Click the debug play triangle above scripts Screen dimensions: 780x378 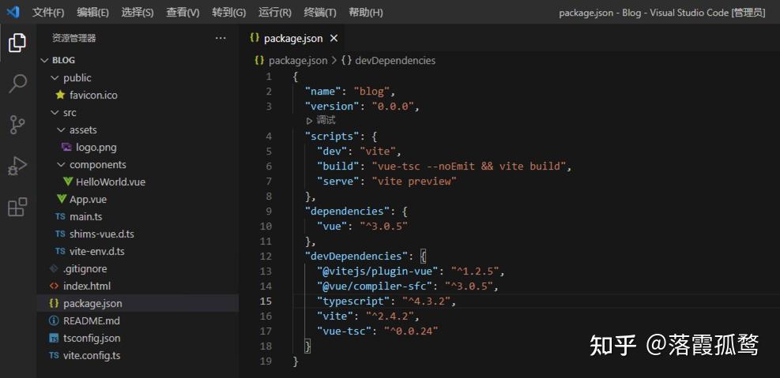pyautogui.click(x=310, y=121)
